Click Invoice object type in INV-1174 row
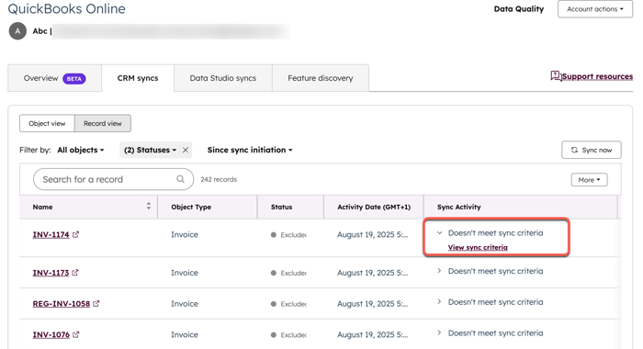 [185, 234]
